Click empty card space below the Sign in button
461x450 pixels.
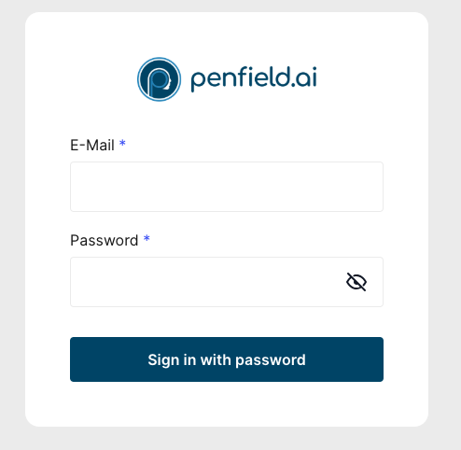click(x=227, y=404)
